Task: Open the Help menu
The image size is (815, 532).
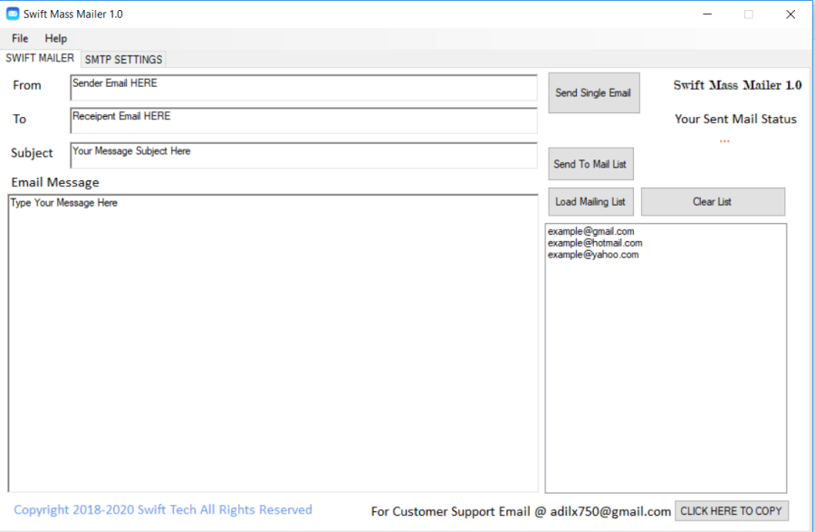Action: [55, 38]
